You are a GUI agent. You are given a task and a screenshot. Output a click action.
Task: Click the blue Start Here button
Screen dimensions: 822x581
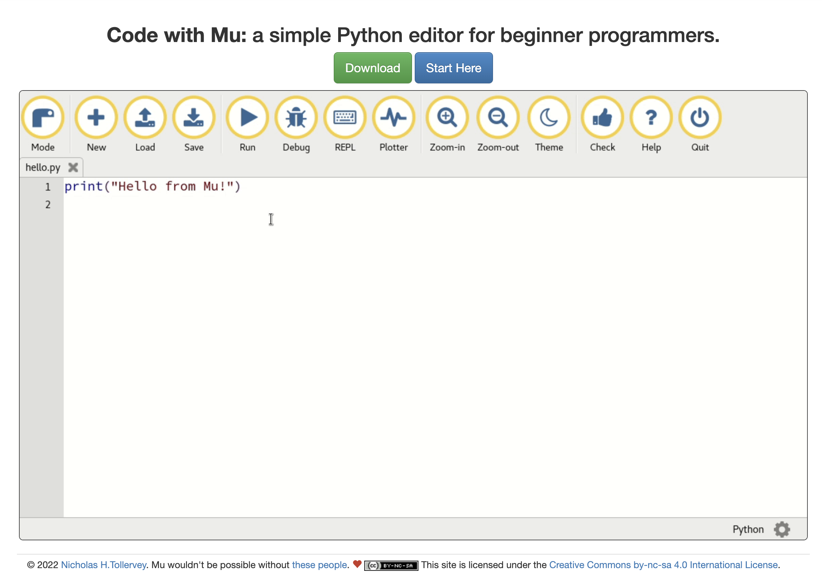(453, 68)
